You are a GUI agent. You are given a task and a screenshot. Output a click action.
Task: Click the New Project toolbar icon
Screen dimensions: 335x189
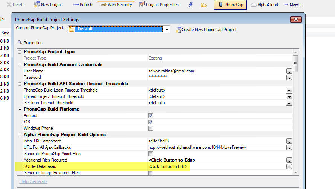37,4
